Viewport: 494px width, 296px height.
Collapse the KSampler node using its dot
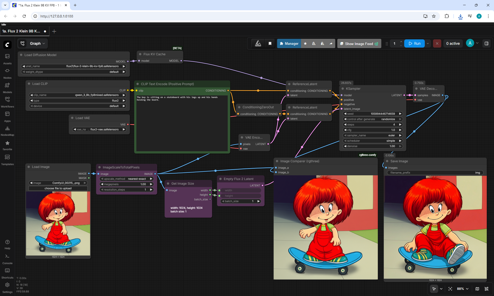[x=343, y=89]
